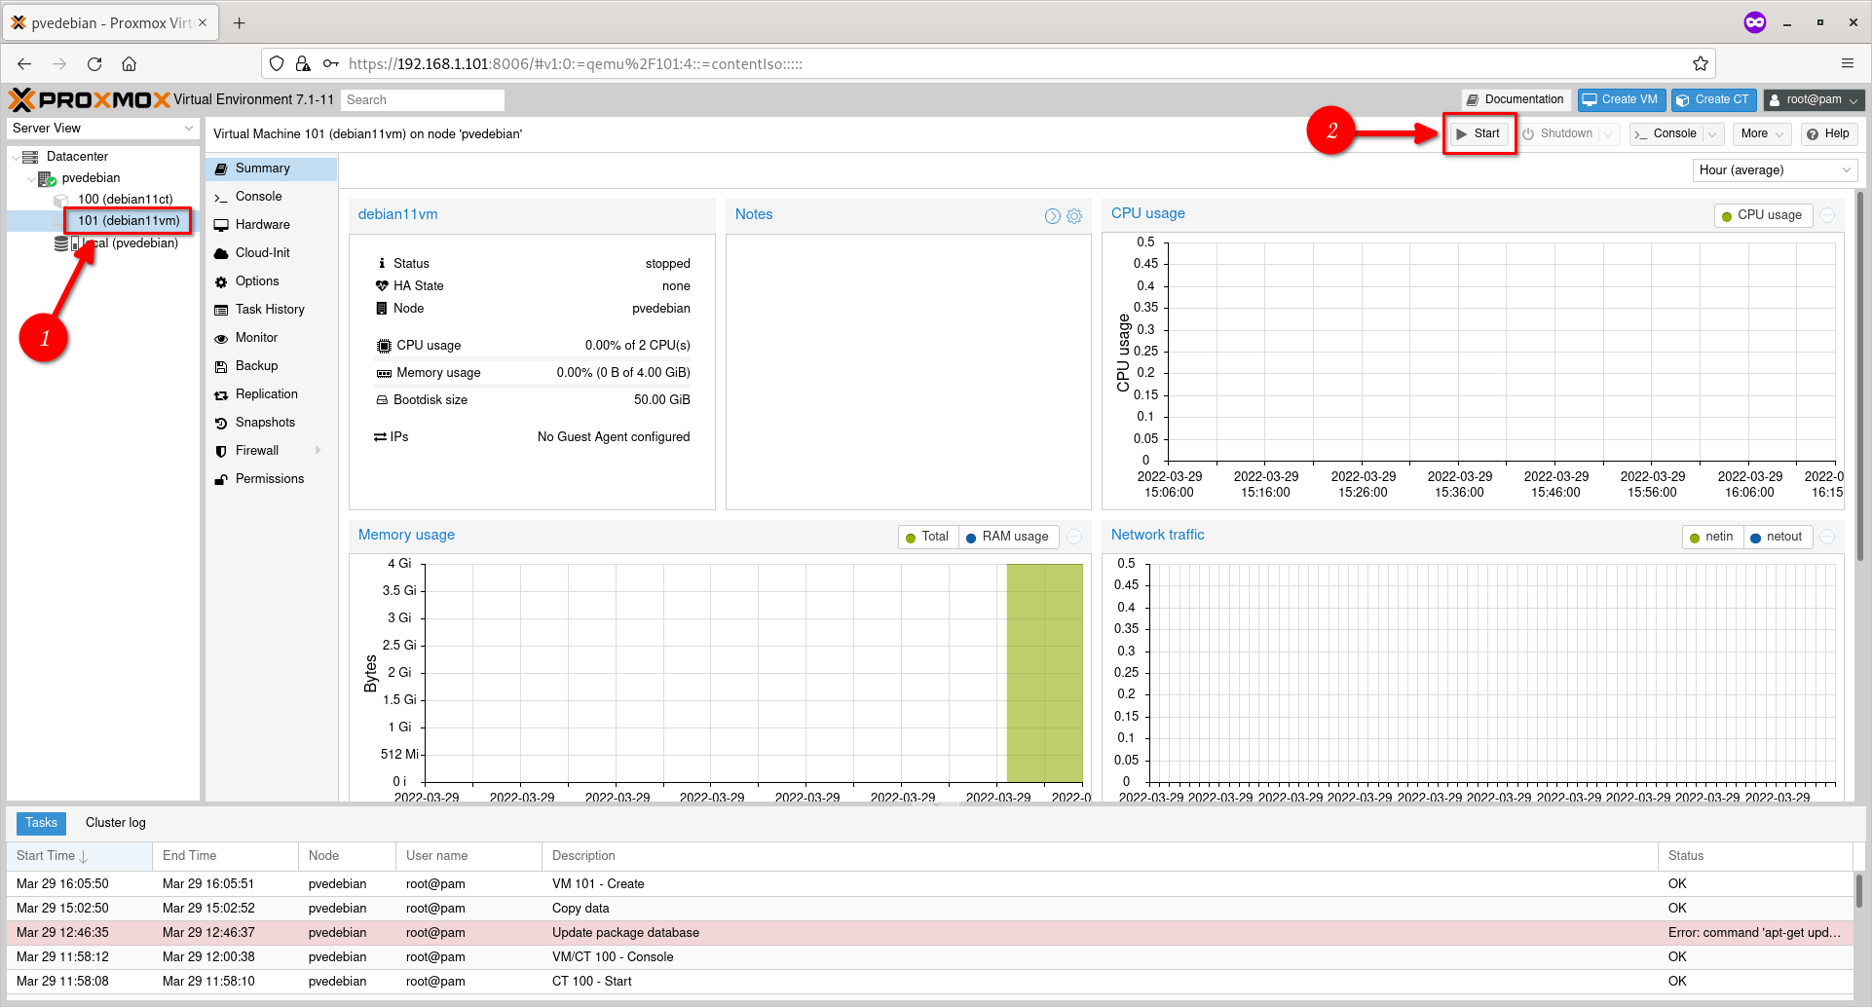Open Monitor eye icon
Image resolution: width=1872 pixels, height=1007 pixels.
(221, 338)
